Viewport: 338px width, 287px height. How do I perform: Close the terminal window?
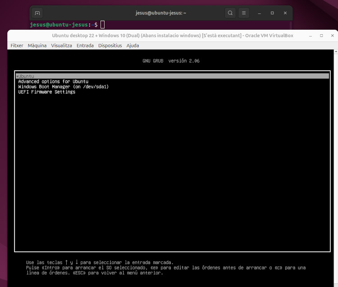coord(285,13)
